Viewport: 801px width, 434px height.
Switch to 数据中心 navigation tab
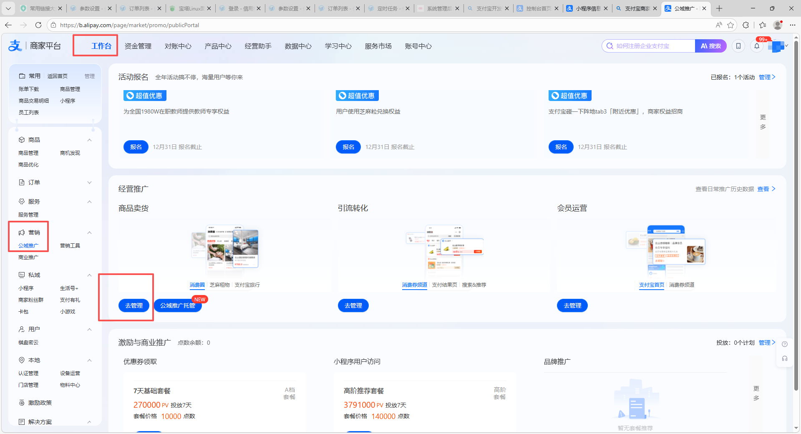pyautogui.click(x=298, y=46)
